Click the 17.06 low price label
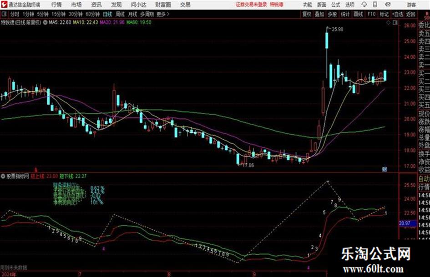This screenshot has width=430, height=277. 248,166
